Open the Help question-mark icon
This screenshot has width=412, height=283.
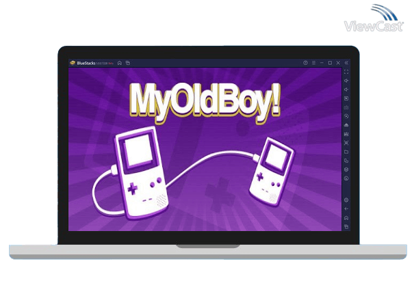(305, 63)
